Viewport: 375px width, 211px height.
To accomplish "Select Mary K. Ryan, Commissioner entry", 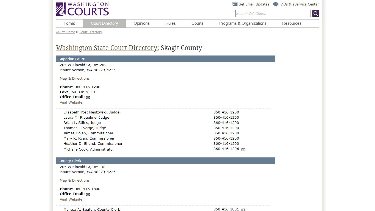I will pos(89,138).
